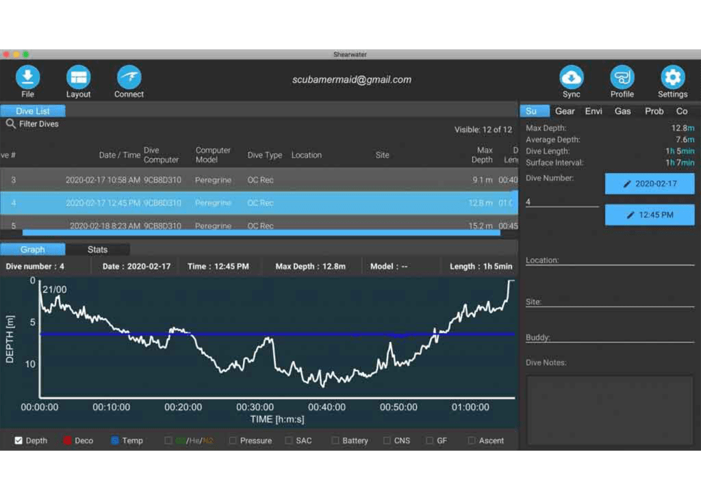701x500 pixels.
Task: Edit the dive date 2020-02-17 button
Action: (649, 184)
